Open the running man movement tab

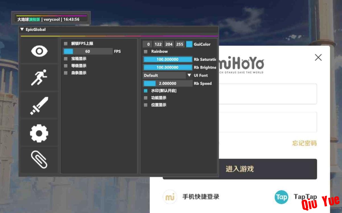pyautogui.click(x=39, y=78)
